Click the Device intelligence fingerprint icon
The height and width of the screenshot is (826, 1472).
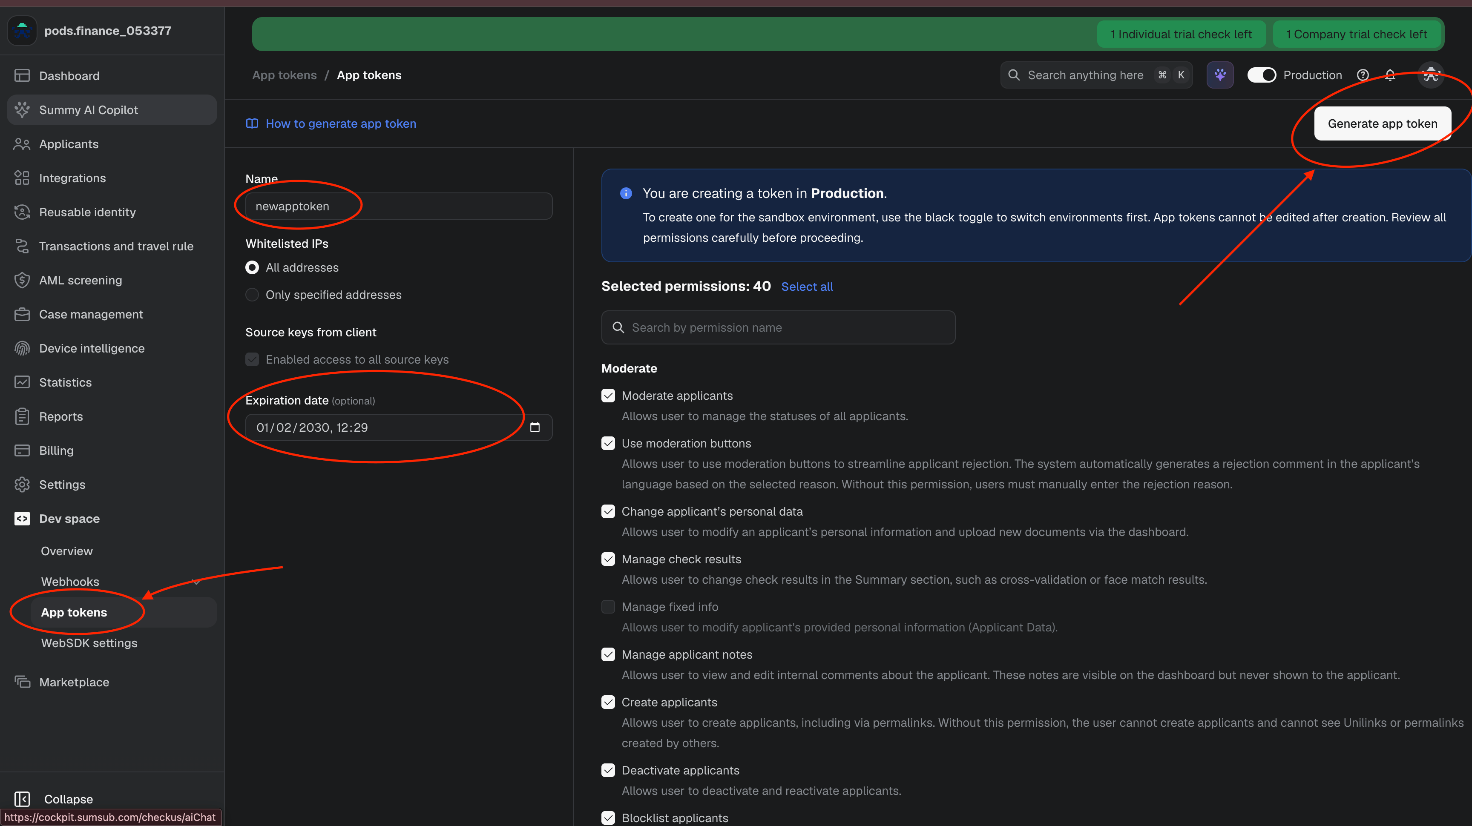22,348
